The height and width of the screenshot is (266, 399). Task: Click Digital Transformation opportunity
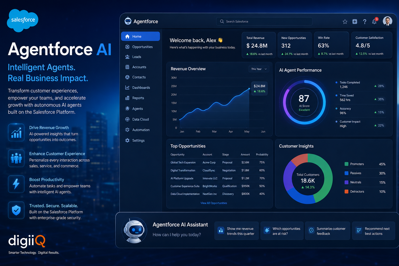pyautogui.click(x=183, y=170)
